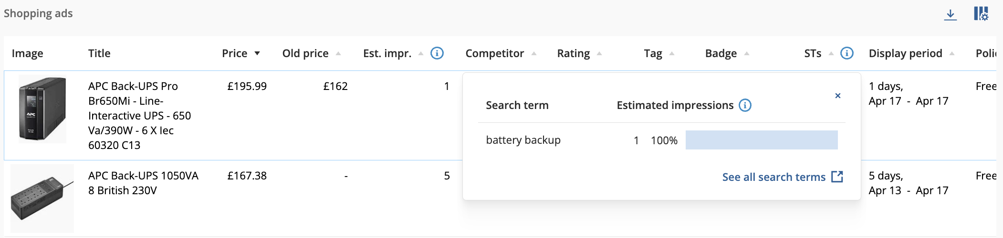1003x238 pixels.
Task: Open the column settings icon
Action: pos(981,14)
